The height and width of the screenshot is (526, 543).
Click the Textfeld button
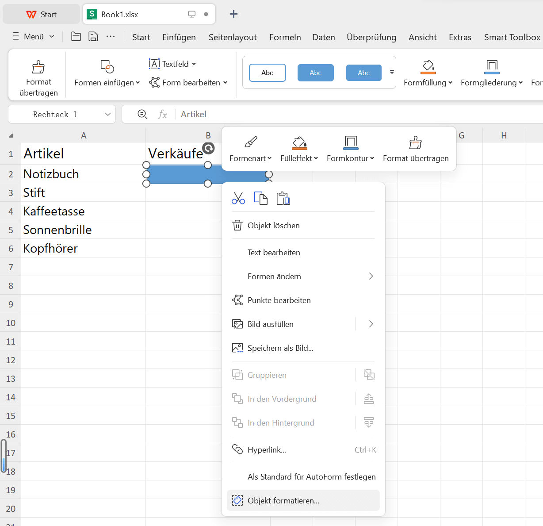[172, 64]
